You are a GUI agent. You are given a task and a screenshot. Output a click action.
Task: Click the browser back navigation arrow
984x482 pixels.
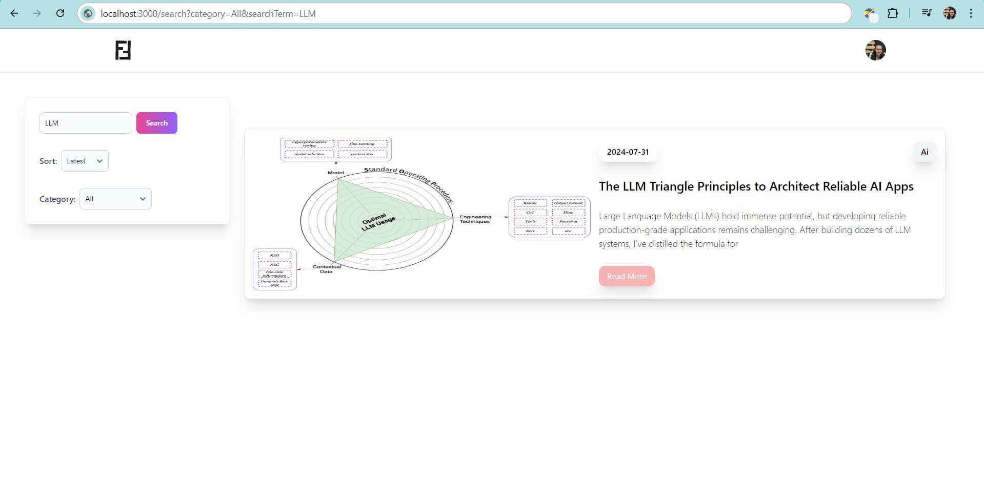14,13
